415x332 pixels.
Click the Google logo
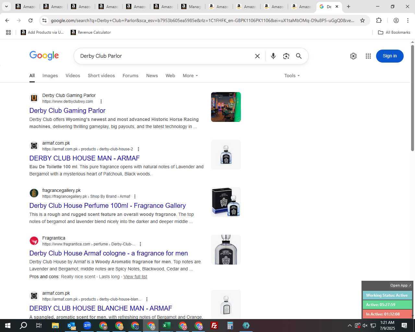point(44,56)
